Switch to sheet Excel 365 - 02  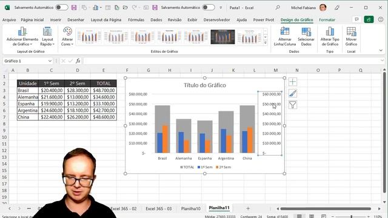coord(124,208)
